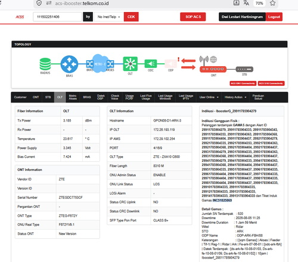Open site permissions icon in address bar
Image resolution: width=298 pixels, height=262 pixels.
[49, 3]
